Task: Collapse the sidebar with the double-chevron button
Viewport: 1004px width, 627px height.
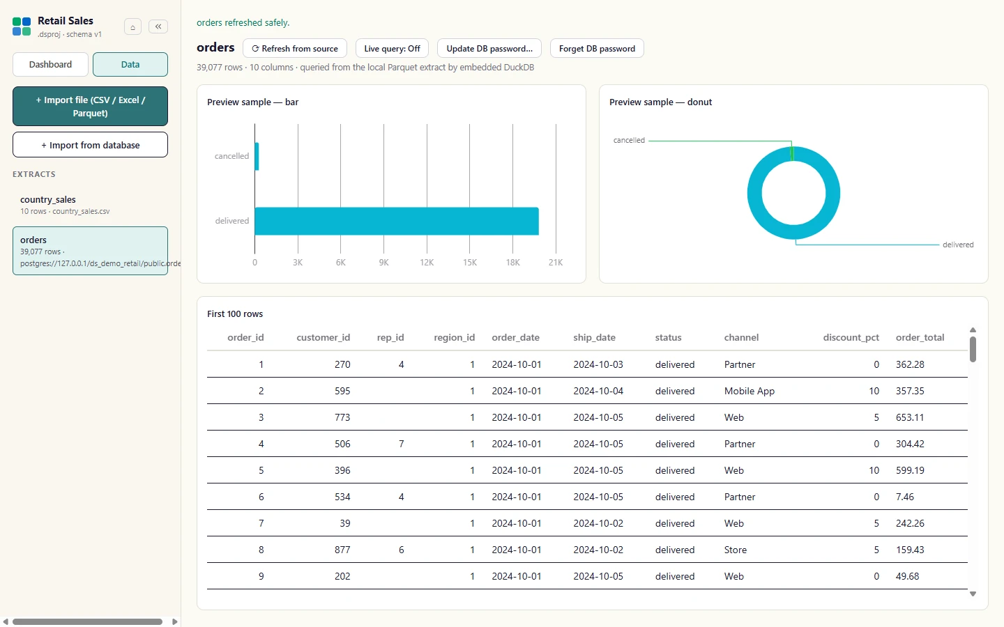Action: coord(158,26)
